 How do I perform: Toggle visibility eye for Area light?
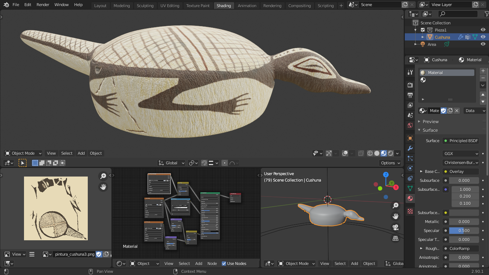483,44
